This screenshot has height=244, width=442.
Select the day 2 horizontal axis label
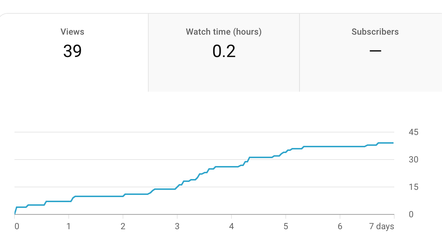coord(123,227)
